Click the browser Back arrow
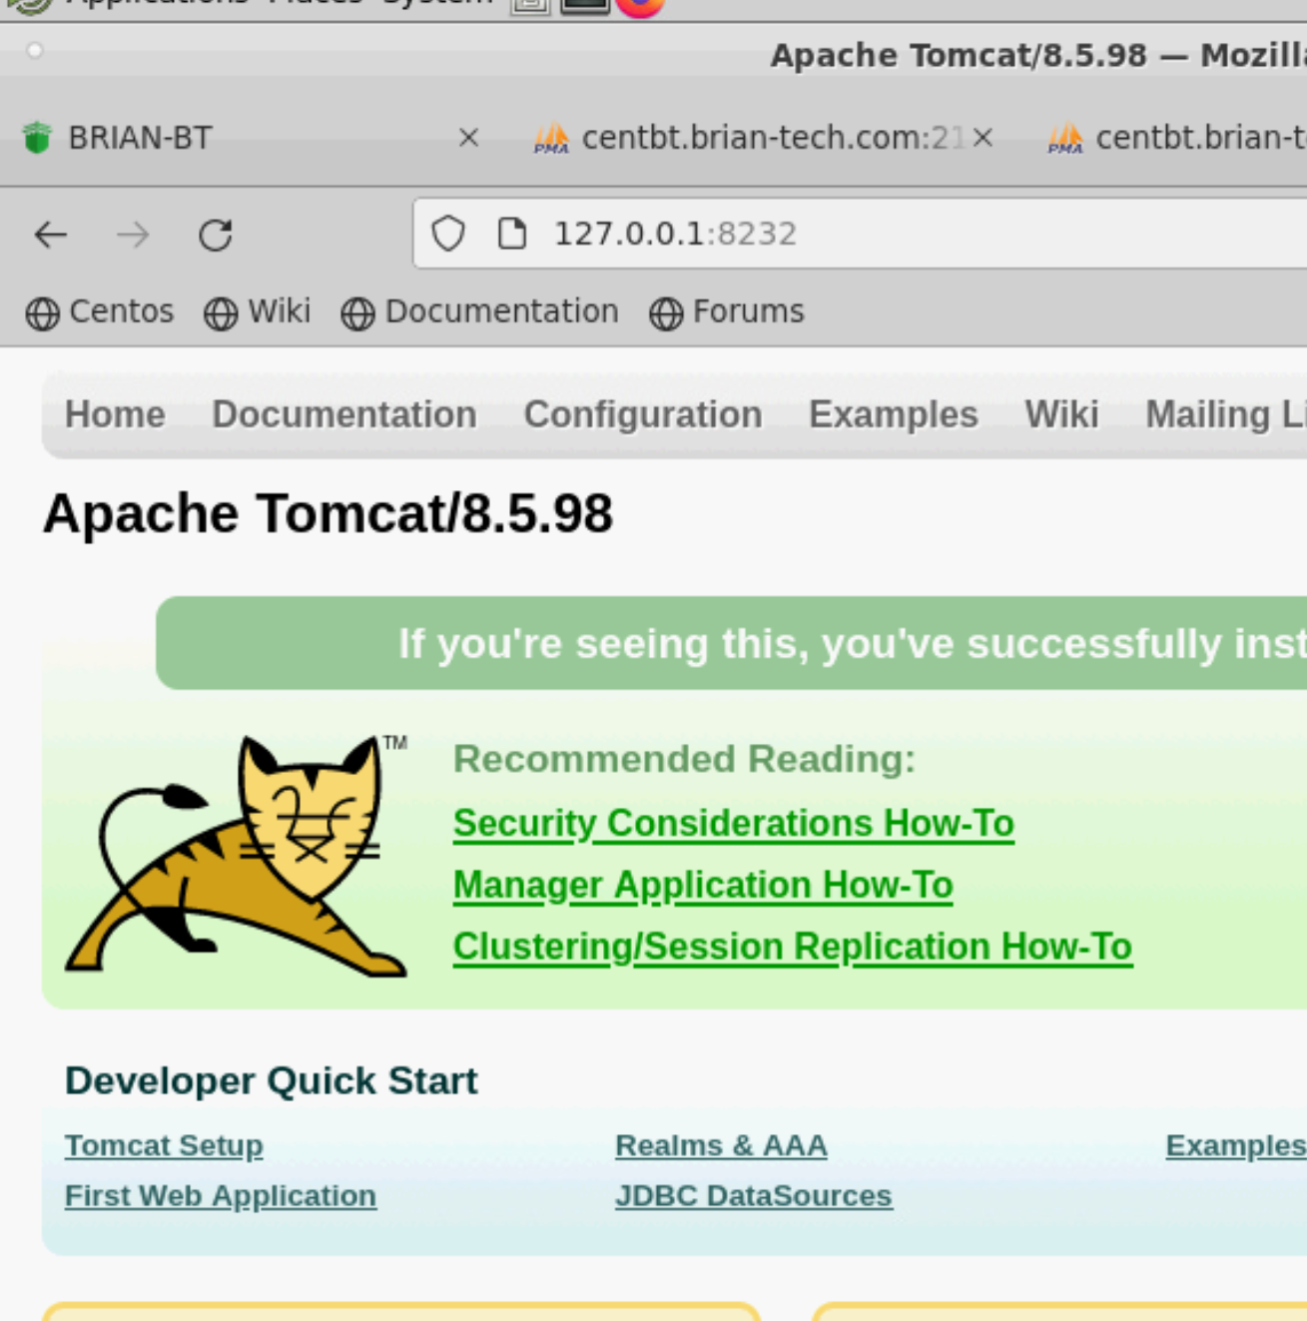Screen dimensions: 1307x1321 point(50,235)
